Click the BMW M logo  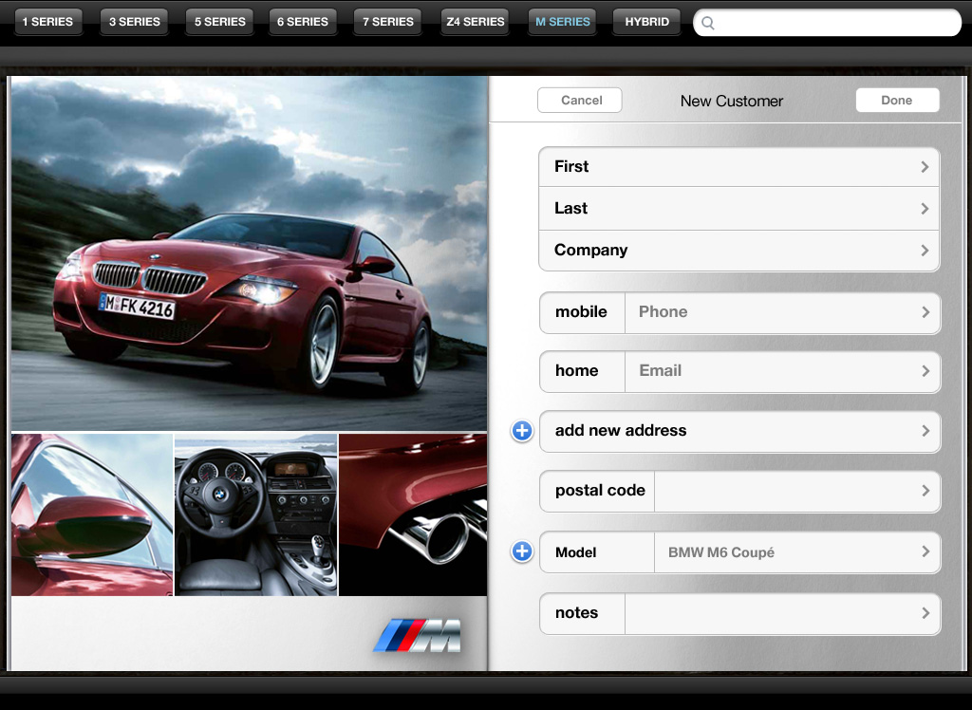(418, 636)
